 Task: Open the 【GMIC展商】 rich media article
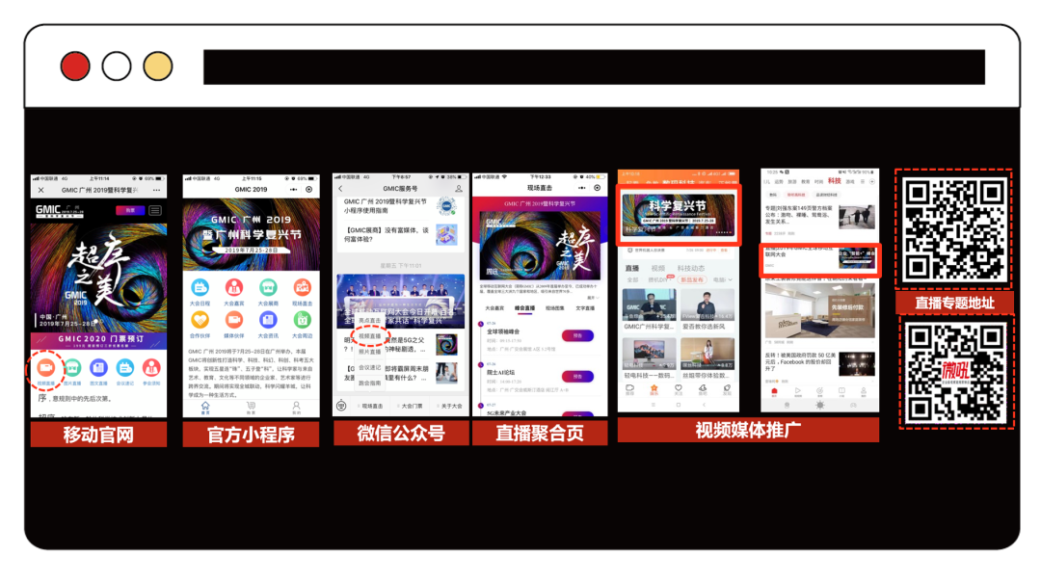pos(401,234)
